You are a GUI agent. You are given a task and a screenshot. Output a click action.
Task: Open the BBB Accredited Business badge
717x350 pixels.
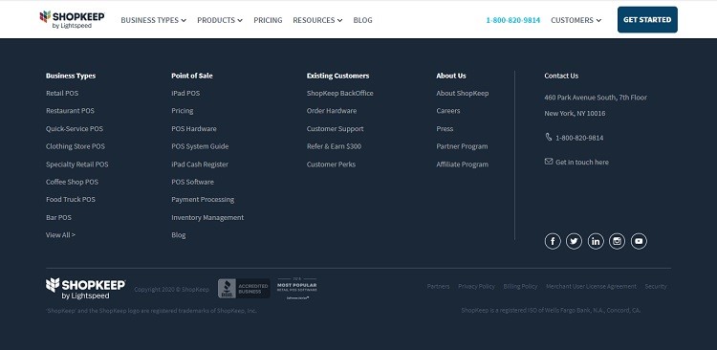coord(244,288)
